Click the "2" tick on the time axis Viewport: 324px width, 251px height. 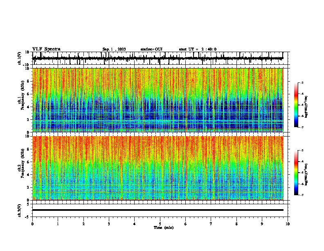pos(83,224)
